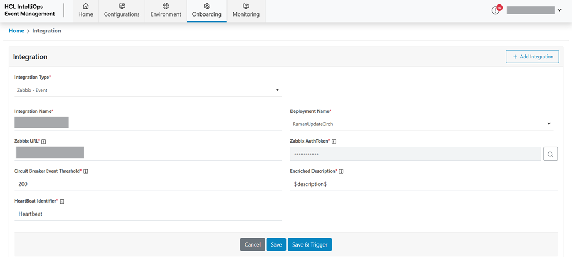
Task: Open the Home tab
Action: [x=86, y=11]
